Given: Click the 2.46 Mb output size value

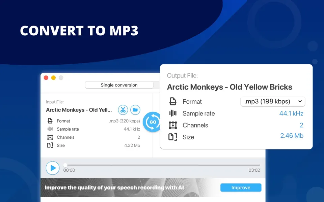Looking at the screenshot, I should (292, 136).
